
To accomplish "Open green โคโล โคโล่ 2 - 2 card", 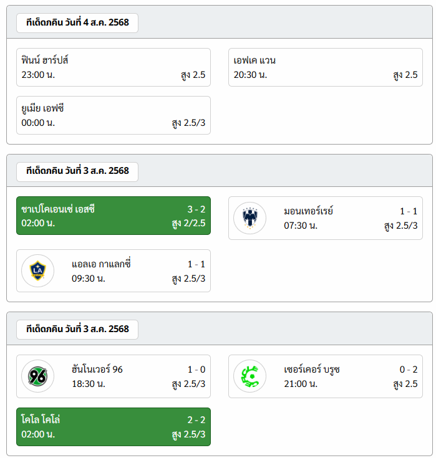I will coord(114,427).
